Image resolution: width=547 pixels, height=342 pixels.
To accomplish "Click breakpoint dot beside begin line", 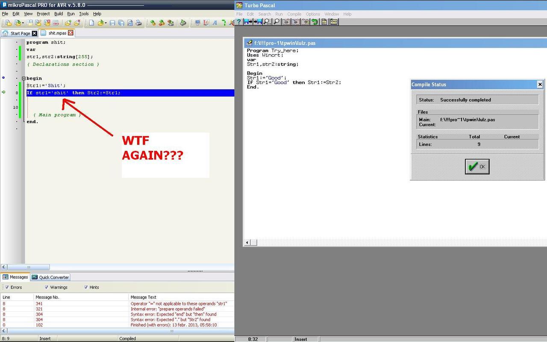I will pos(3,78).
